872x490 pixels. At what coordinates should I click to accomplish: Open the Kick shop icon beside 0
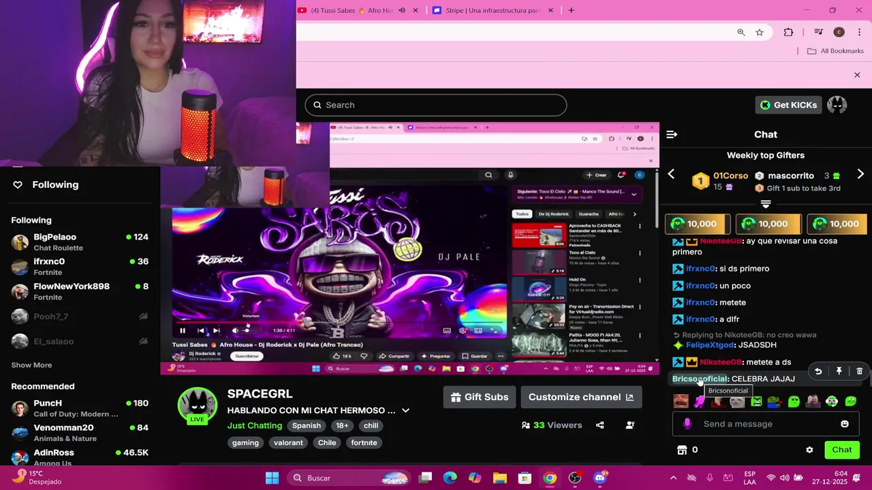(x=681, y=450)
